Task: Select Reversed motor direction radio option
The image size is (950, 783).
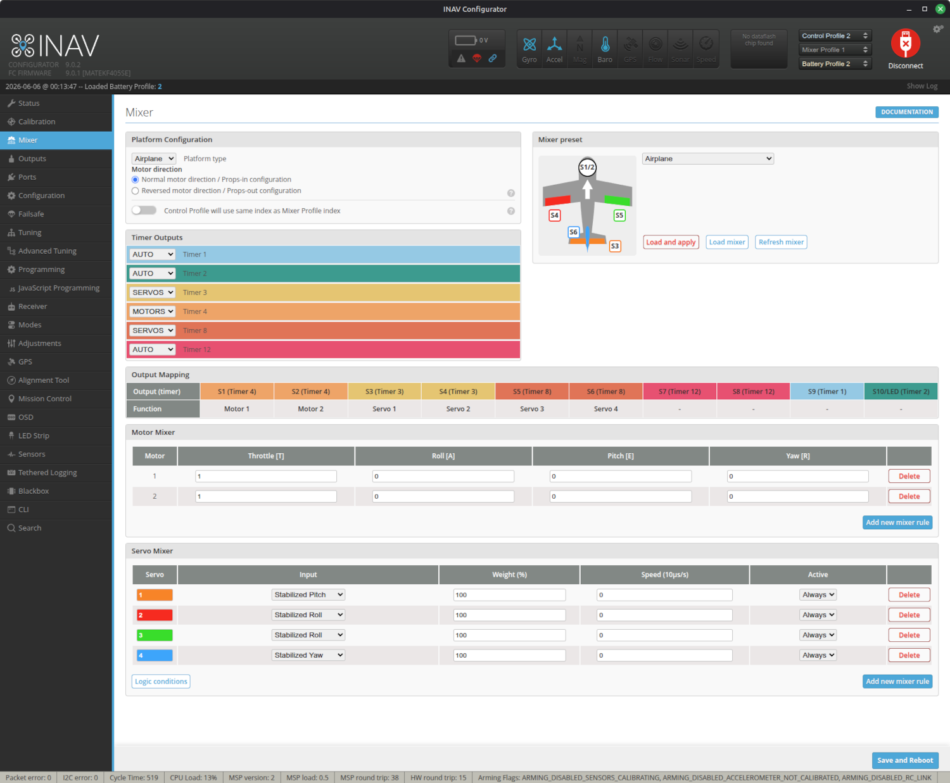Action: tap(135, 191)
